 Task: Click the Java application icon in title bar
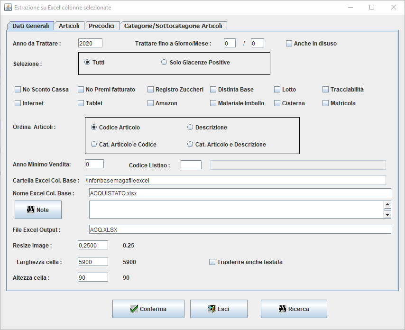[8, 7]
